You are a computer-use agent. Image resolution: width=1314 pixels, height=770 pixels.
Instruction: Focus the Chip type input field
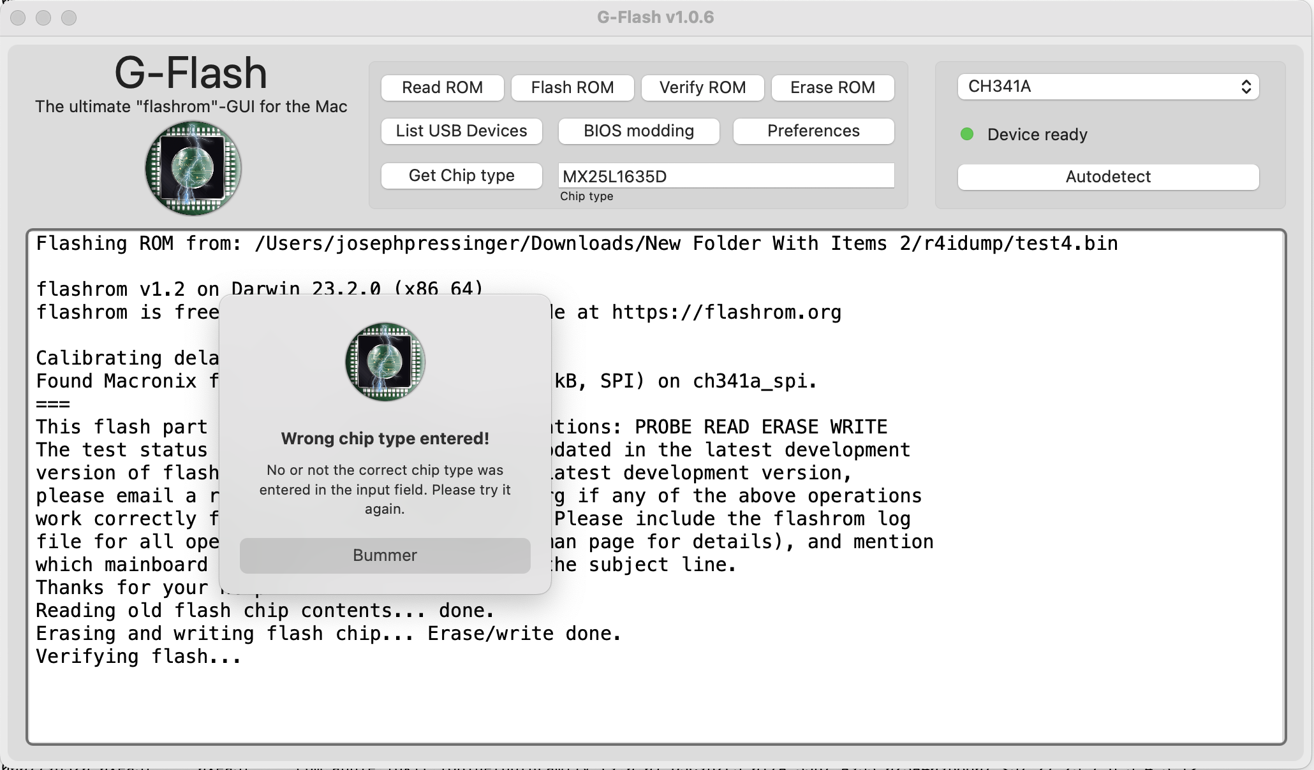[726, 176]
